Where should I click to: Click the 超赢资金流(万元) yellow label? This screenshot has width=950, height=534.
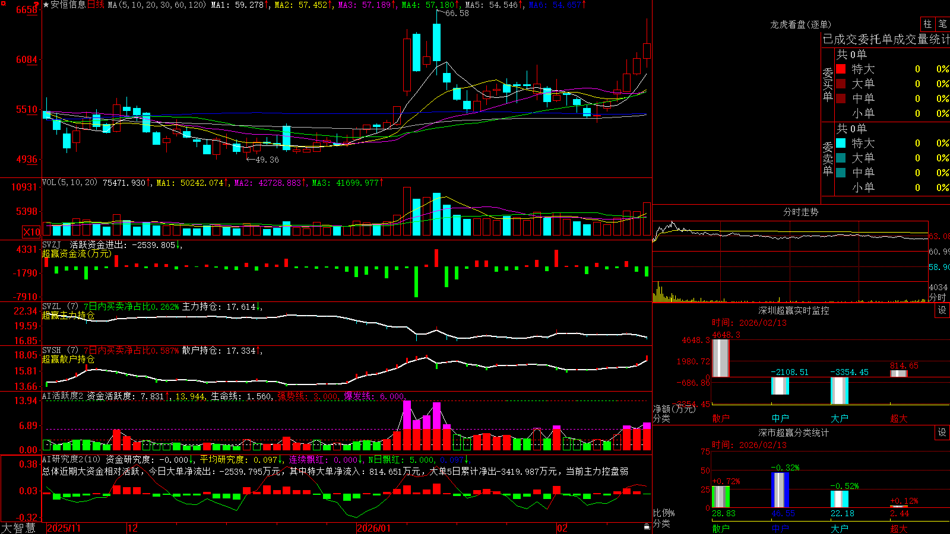click(x=77, y=253)
